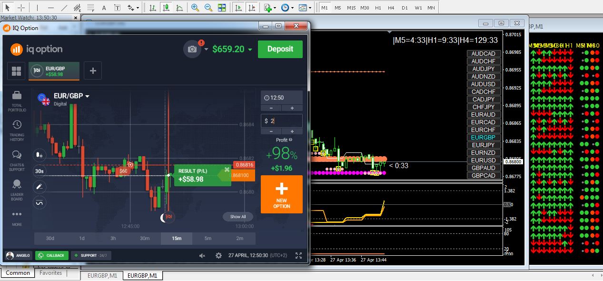Toggle chart shift button

click(252, 8)
